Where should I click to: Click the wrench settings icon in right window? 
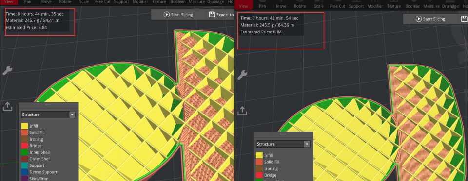click(242, 75)
